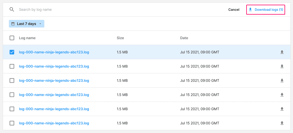Click the third row's download icon
Viewport: 293px width, 133px height.
[282, 81]
